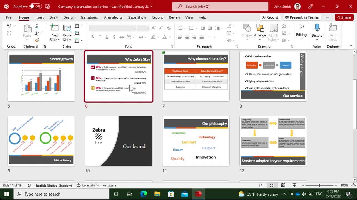This screenshot has width=357, height=200.
Task: Toggle Slide Sorter view button
Action: [x=272, y=185]
